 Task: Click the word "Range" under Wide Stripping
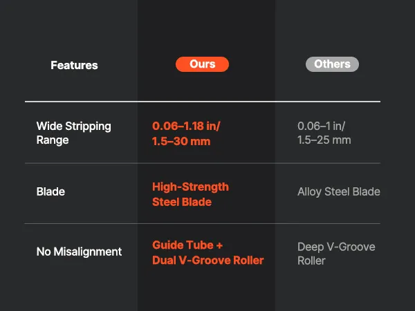pos(53,140)
